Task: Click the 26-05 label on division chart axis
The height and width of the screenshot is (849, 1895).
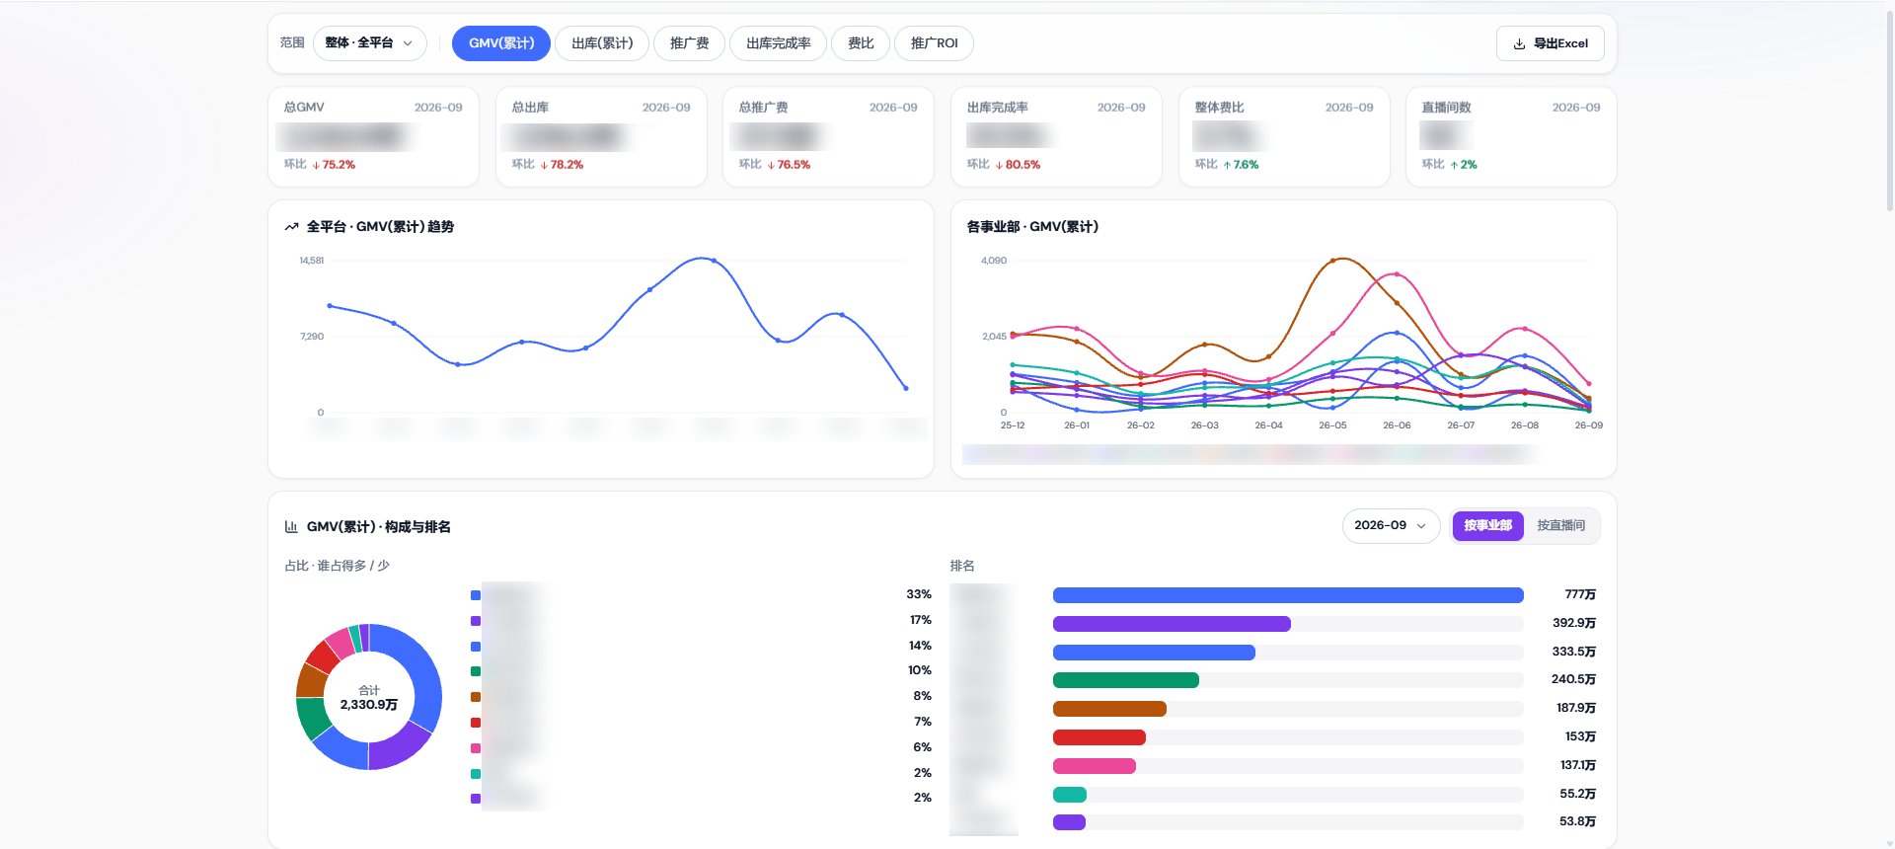Action: click(x=1332, y=425)
